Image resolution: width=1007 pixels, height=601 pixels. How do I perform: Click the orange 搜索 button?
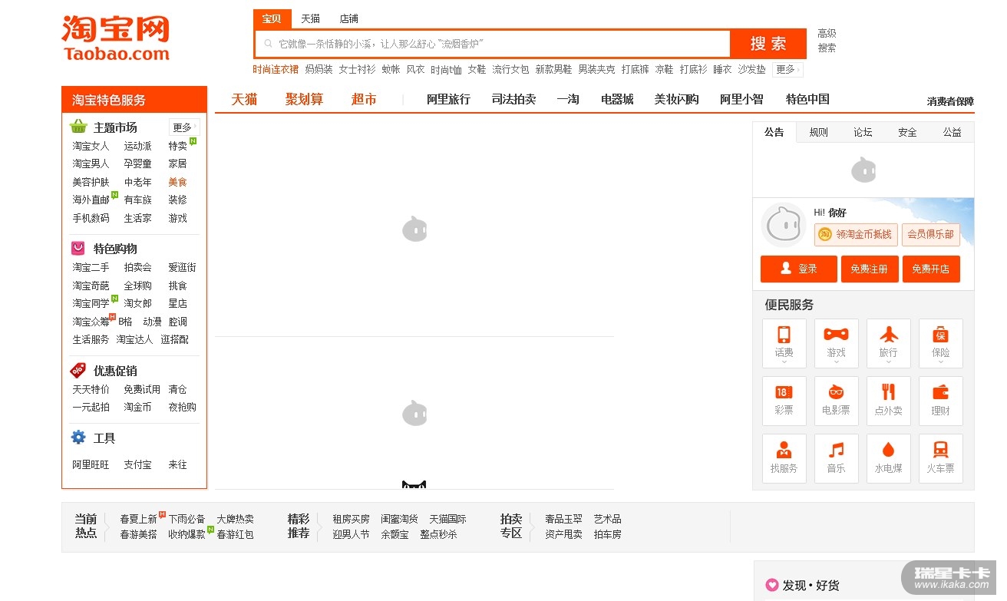point(768,44)
